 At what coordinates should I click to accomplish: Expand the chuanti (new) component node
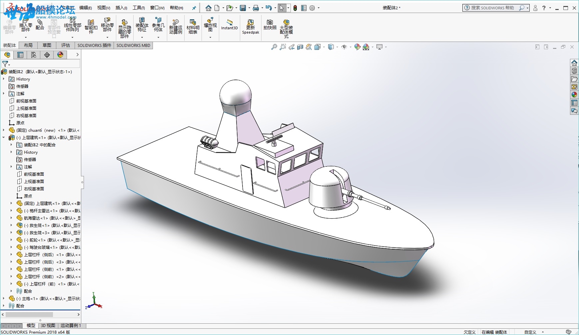pyautogui.click(x=4, y=130)
